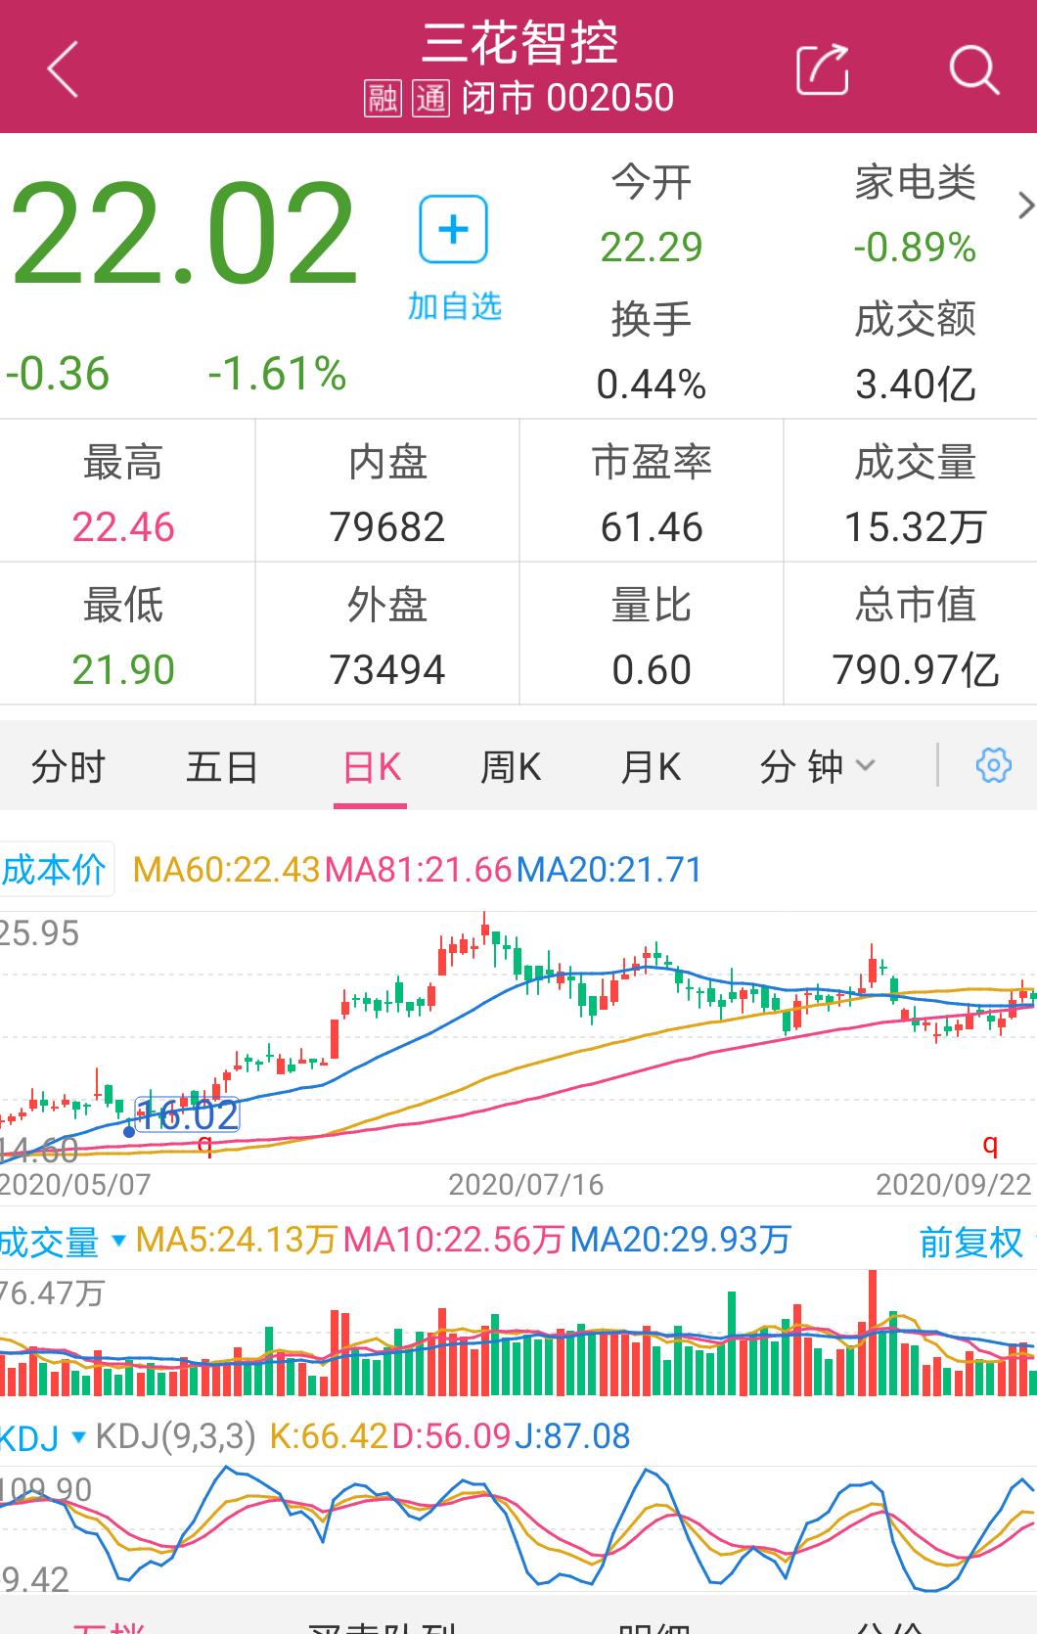The height and width of the screenshot is (1634, 1037).
Task: Tap the KDJ(9,3,3) parameter label
Action: tap(176, 1436)
